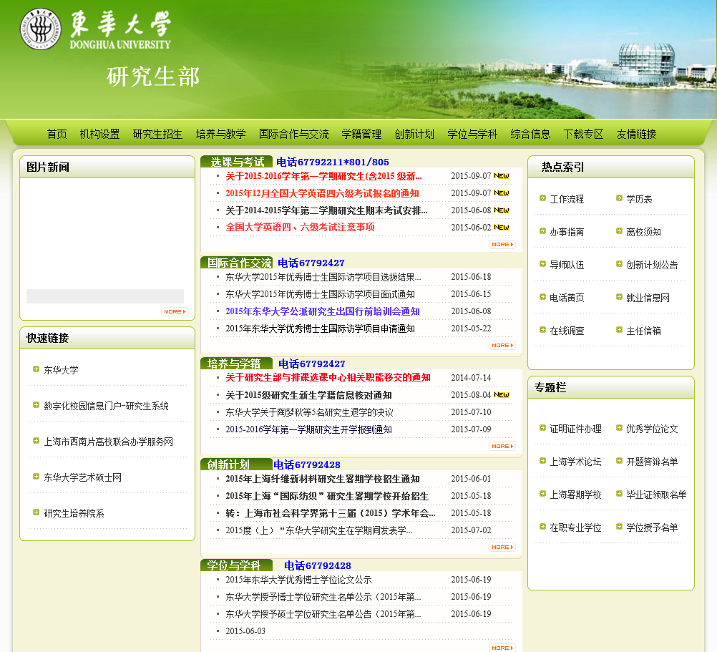Click the bullet icon beside 上海学术论坛
Image resolution: width=717 pixels, height=652 pixels.
pyautogui.click(x=542, y=461)
